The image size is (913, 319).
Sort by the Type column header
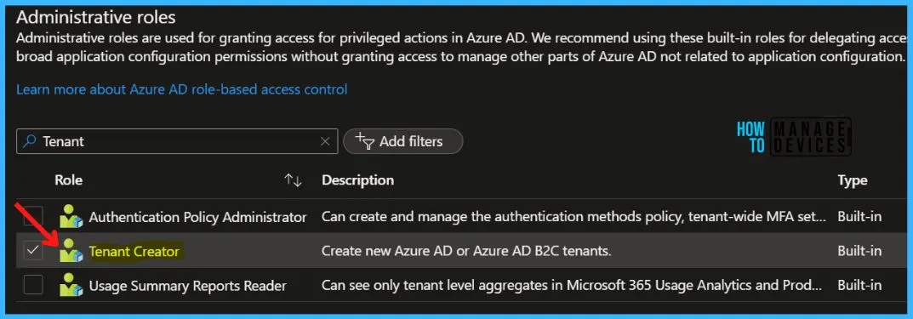tap(853, 180)
